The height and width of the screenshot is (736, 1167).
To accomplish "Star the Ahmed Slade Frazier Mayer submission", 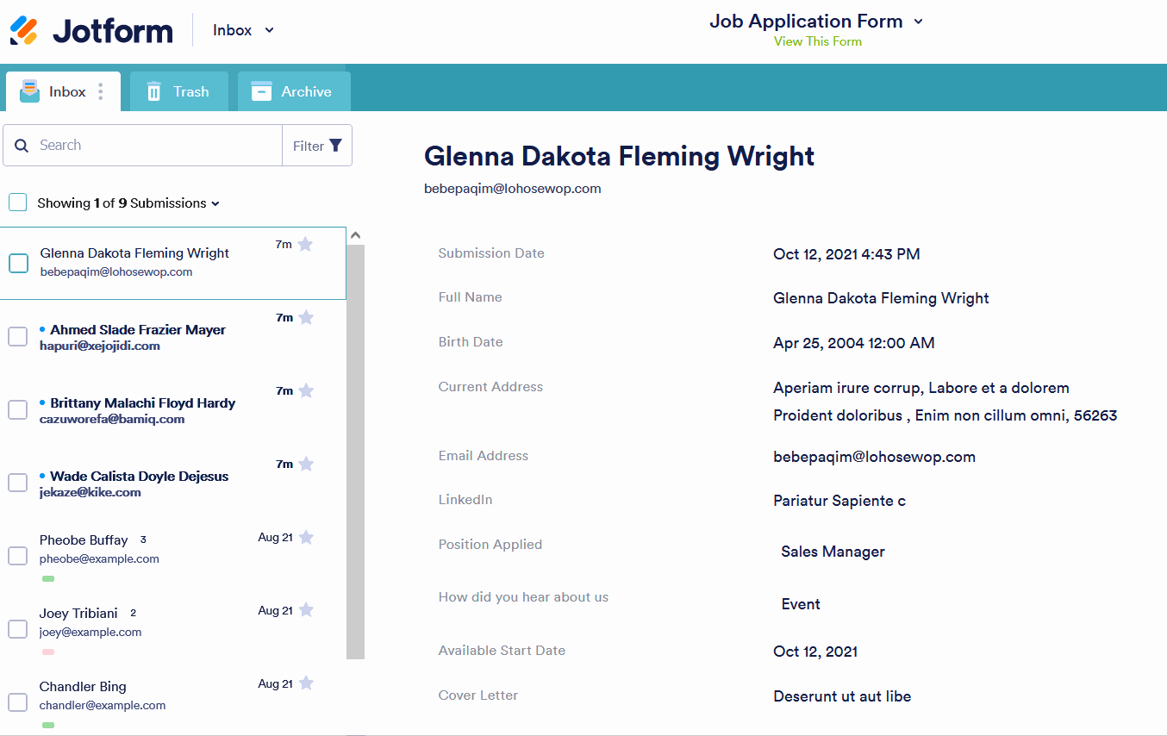I will pyautogui.click(x=305, y=318).
